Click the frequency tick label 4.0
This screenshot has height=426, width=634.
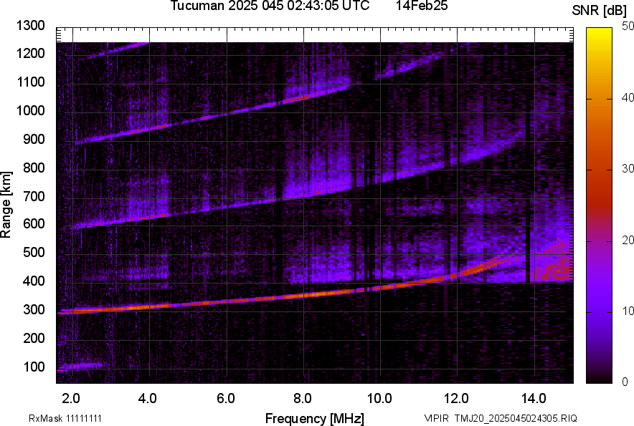[x=147, y=399]
